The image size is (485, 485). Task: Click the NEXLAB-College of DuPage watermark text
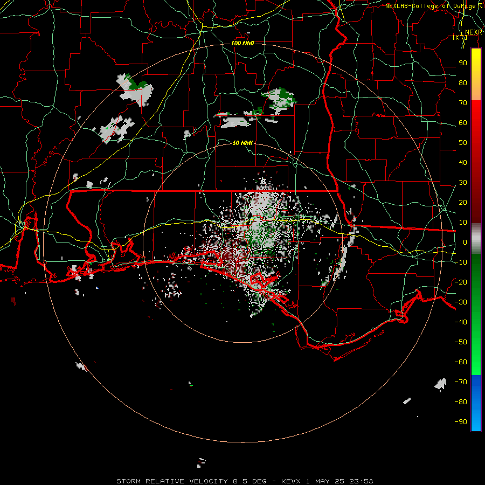(x=434, y=6)
